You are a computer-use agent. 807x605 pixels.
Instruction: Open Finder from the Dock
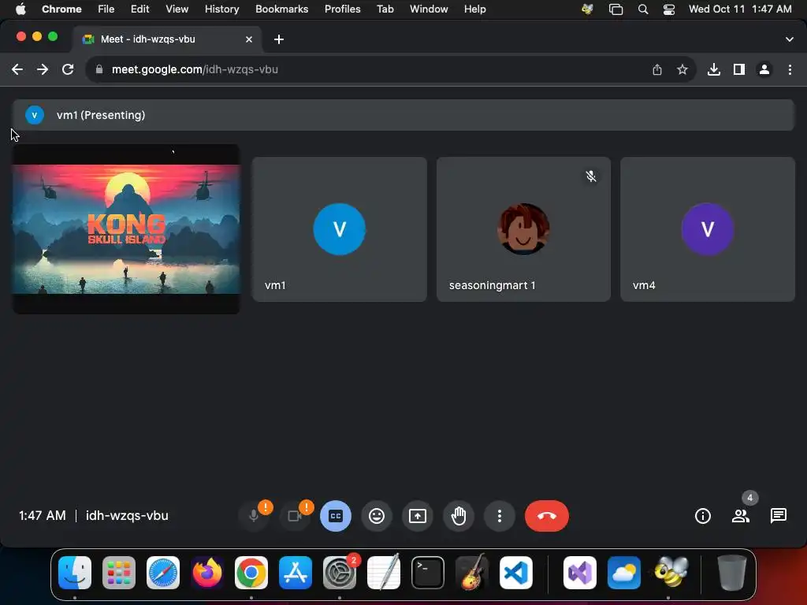click(75, 573)
